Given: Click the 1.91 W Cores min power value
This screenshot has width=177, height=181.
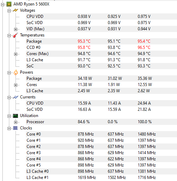Looking at the screenshot, I should click(114, 85).
